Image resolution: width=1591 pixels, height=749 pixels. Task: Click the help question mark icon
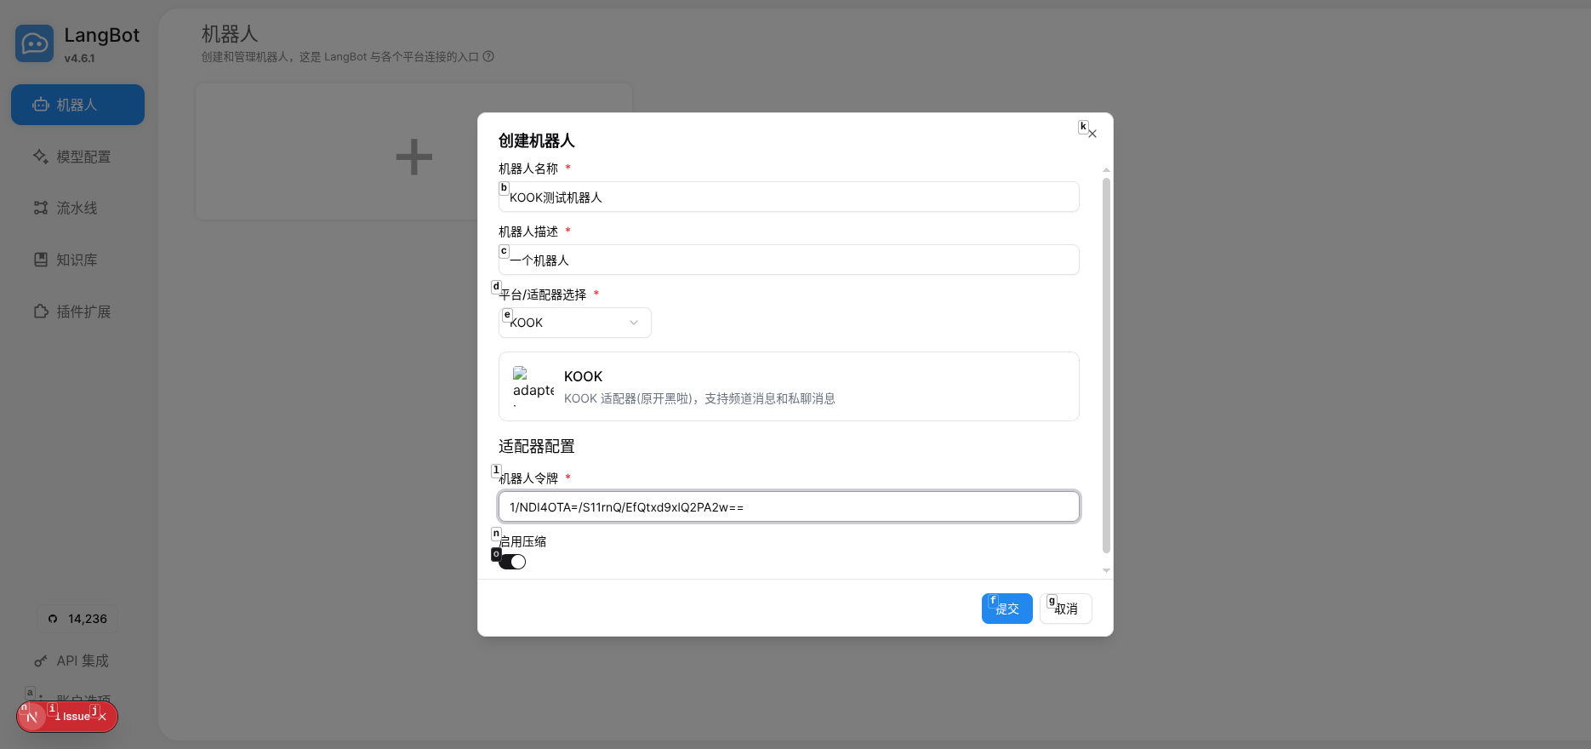point(488,57)
